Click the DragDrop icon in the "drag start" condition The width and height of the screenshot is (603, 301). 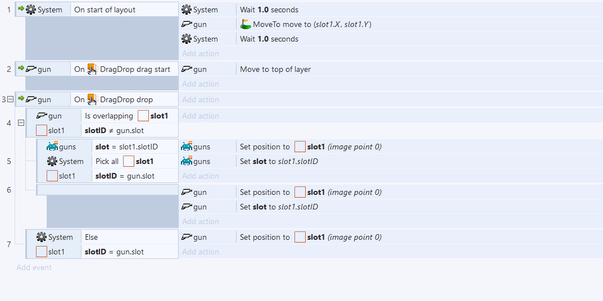(92, 69)
